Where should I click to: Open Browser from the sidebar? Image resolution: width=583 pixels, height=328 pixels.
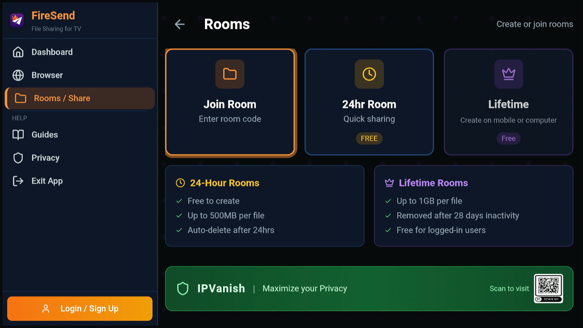(x=47, y=75)
